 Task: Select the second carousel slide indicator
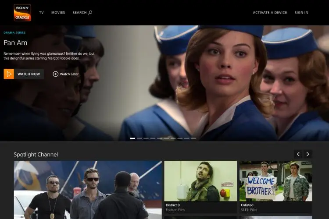coord(139,138)
